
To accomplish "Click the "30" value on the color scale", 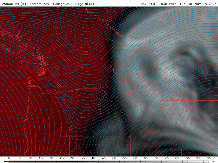I will (x=72, y=158).
